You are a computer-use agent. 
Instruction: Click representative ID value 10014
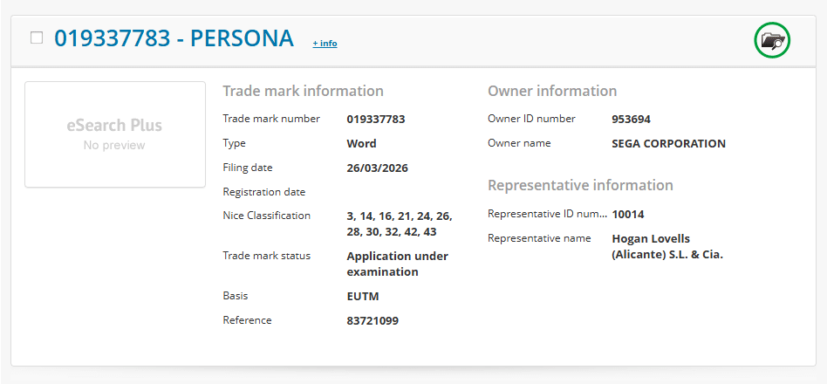pos(628,214)
